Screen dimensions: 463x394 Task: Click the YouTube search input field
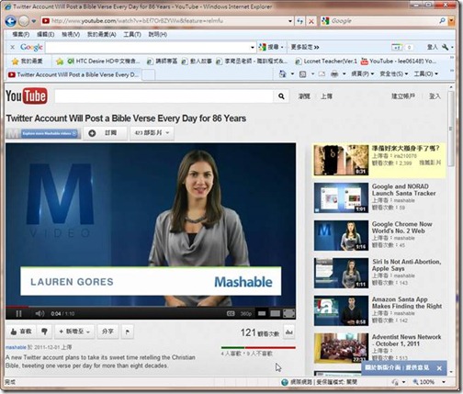164,96
